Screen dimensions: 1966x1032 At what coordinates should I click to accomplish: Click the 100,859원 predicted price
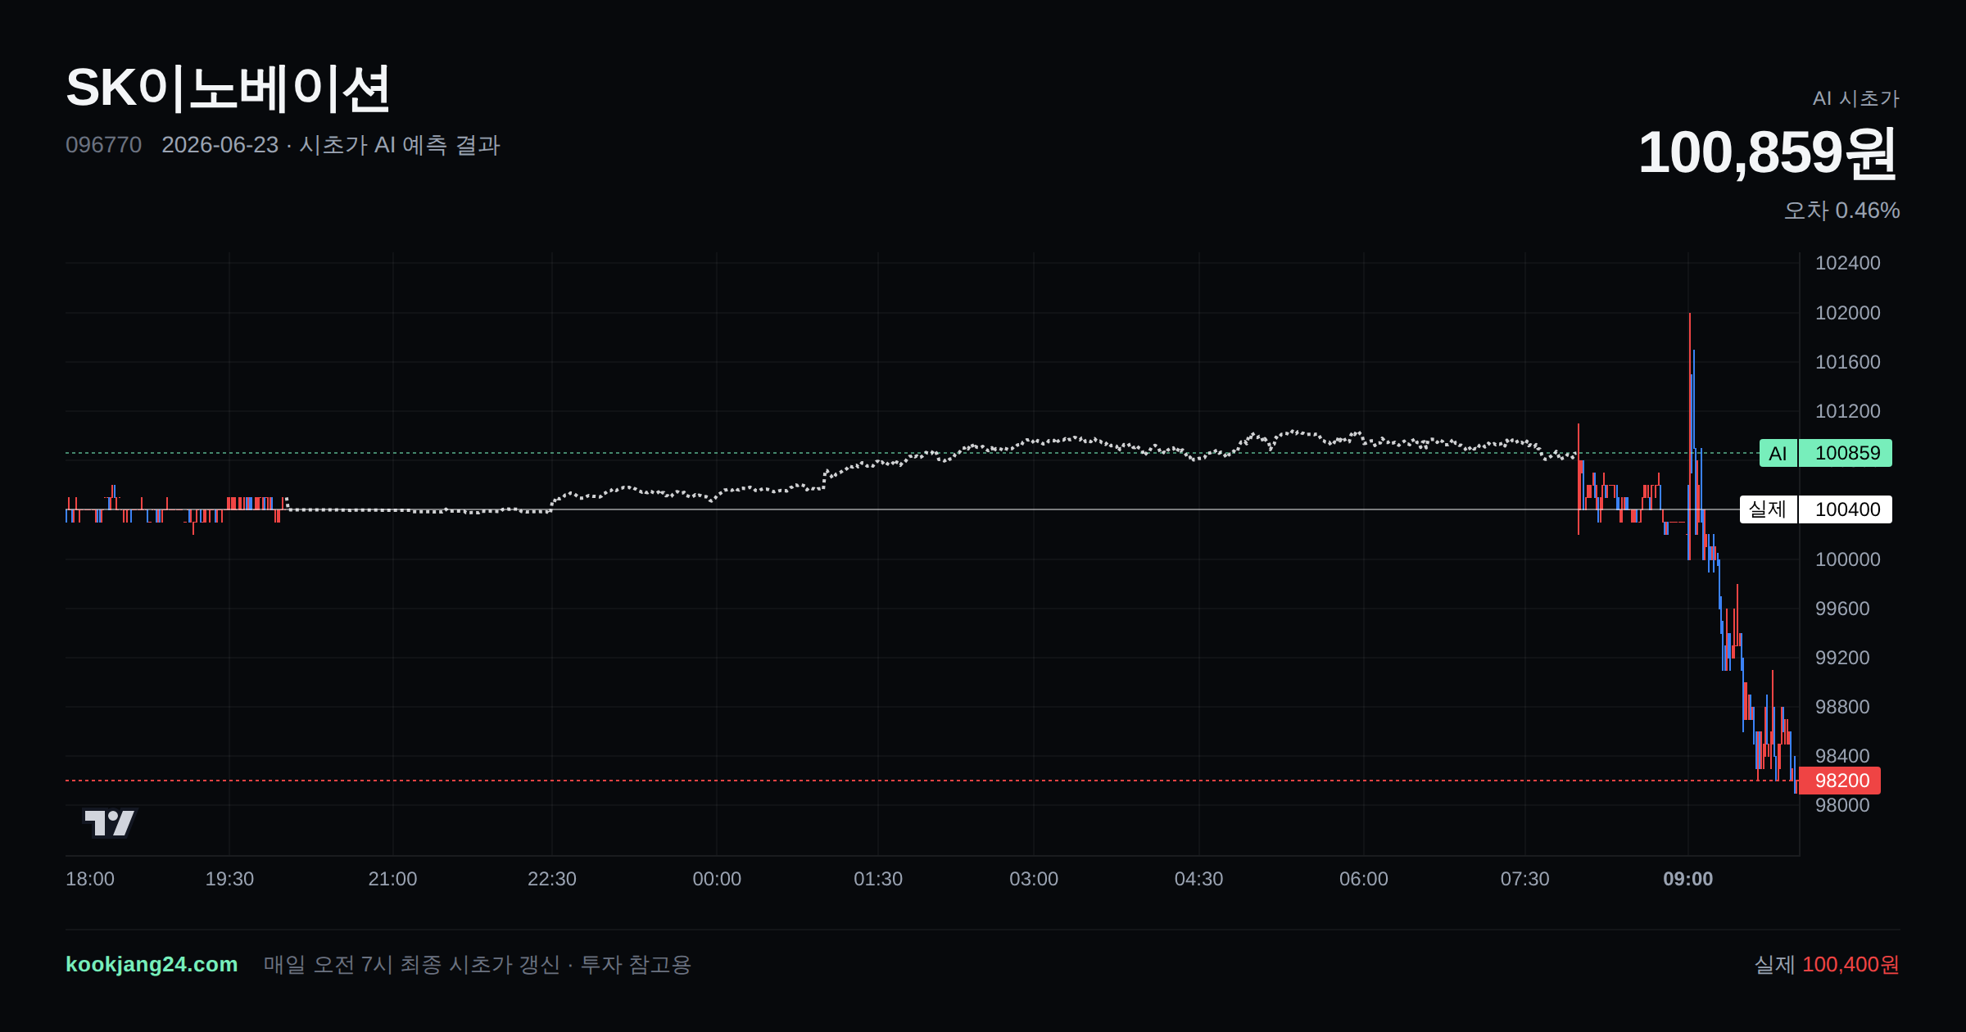[x=1768, y=152]
